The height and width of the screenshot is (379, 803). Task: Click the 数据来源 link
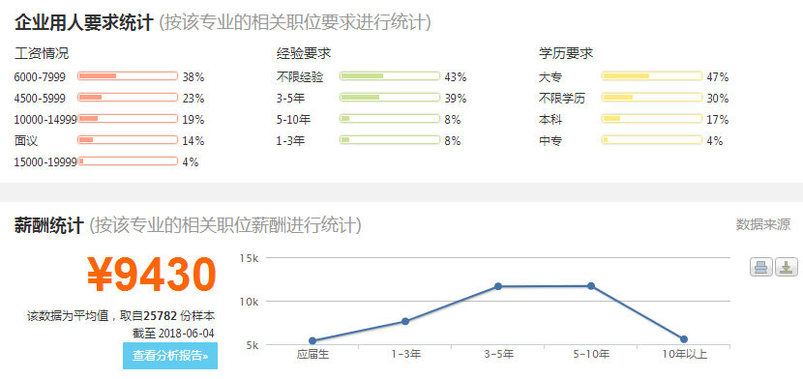(x=763, y=224)
